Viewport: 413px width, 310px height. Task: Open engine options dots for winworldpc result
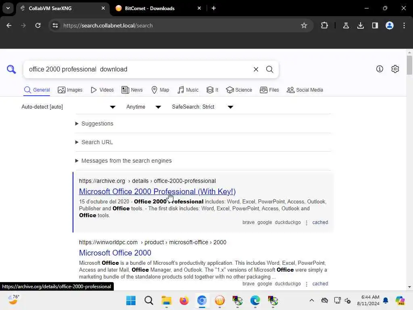pos(307,284)
